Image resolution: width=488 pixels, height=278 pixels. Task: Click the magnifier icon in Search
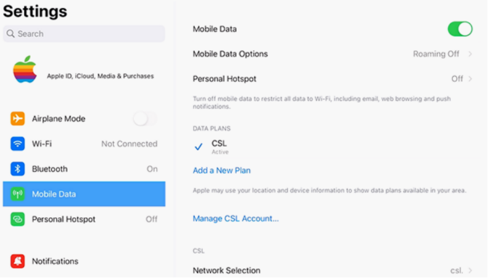pyautogui.click(x=10, y=34)
